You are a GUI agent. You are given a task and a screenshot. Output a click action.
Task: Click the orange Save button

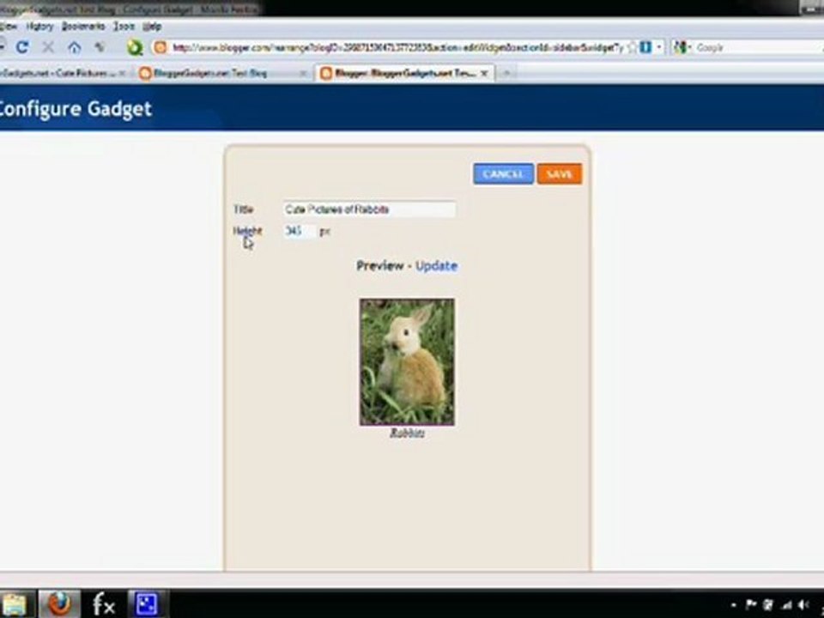pyautogui.click(x=559, y=174)
